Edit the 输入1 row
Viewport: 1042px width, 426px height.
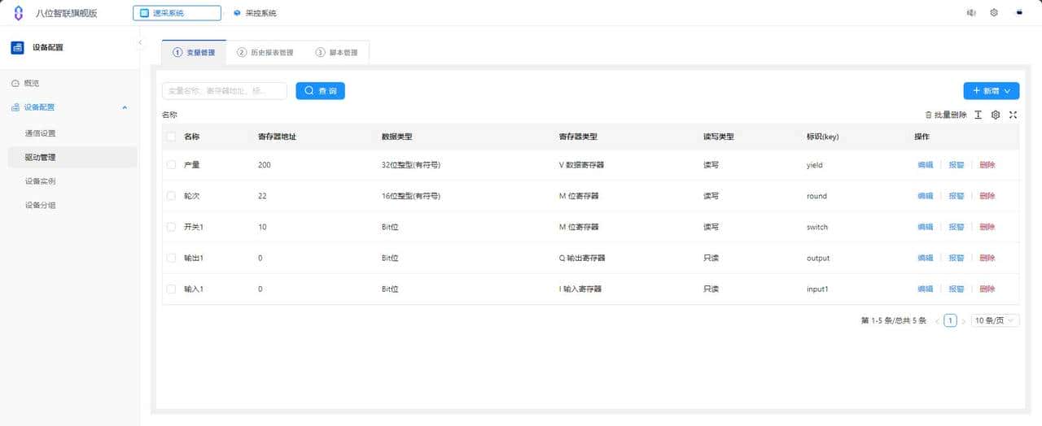point(926,289)
